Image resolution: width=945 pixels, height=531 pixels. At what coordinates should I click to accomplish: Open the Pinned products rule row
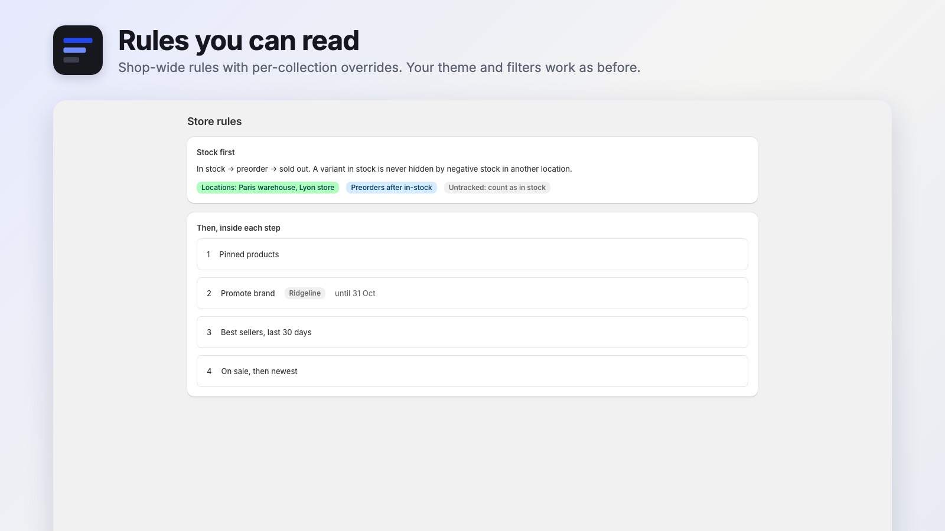(x=472, y=254)
